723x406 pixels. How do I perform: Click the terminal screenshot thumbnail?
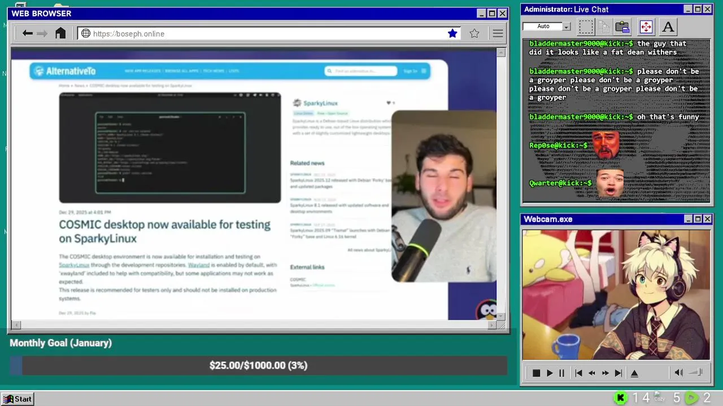coord(169,148)
